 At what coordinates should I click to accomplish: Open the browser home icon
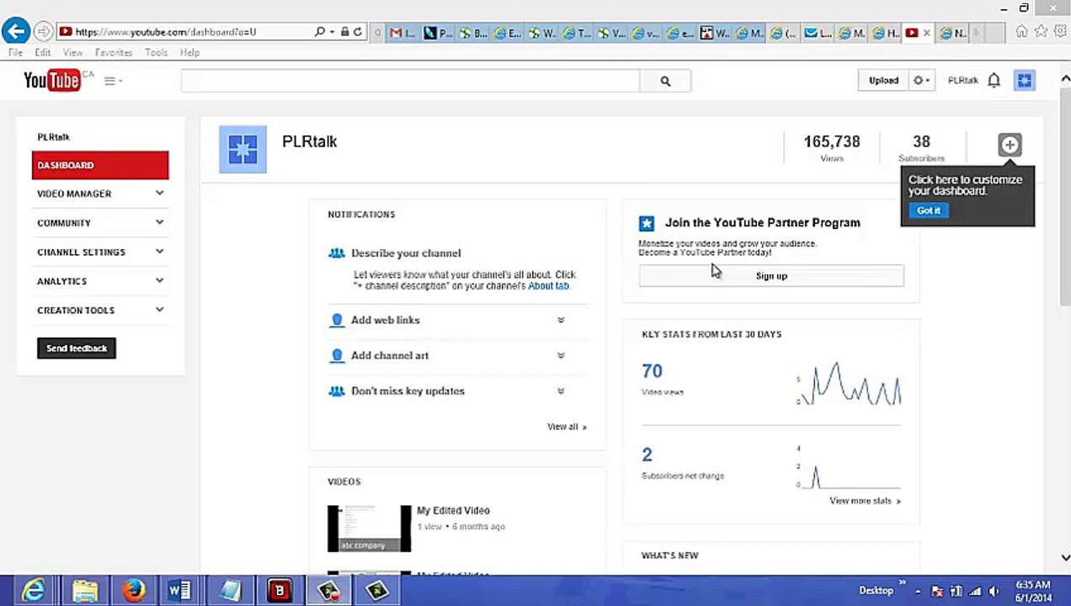(1021, 32)
